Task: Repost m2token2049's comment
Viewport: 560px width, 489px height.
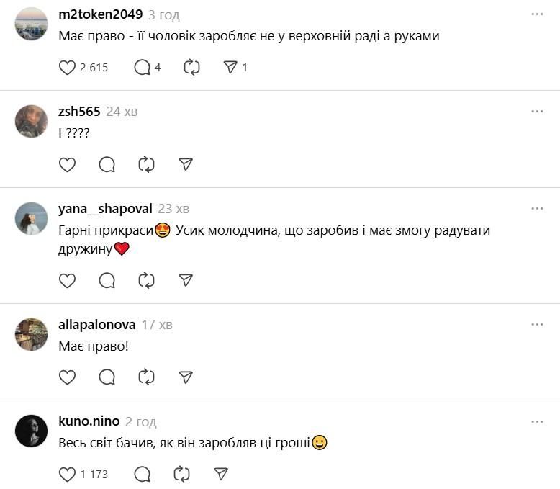Action: coord(191,68)
